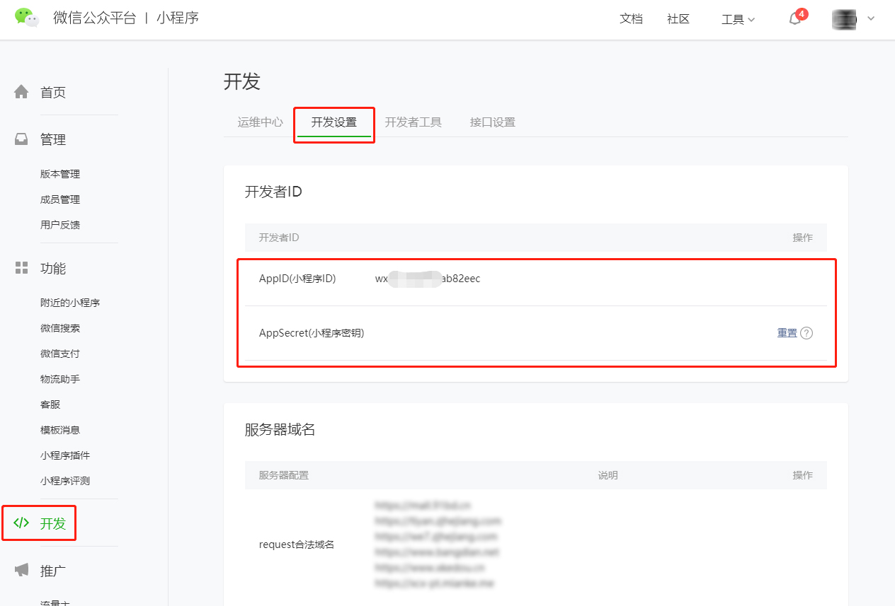Open 版本管理 in the sidebar

60,174
